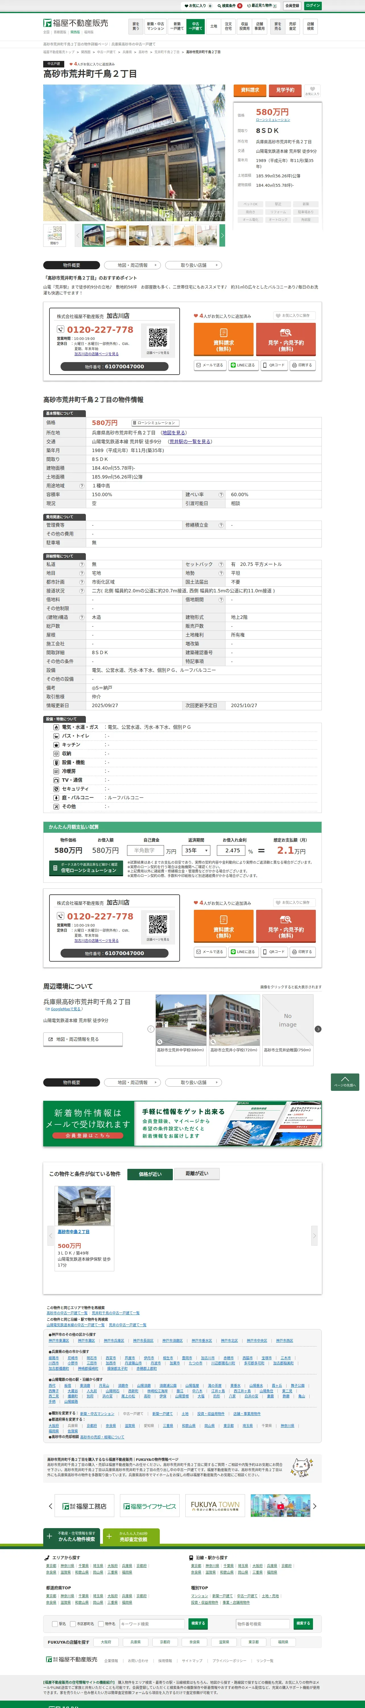Open recently viewed properties (最近見た物件) dropdown

coord(262,5)
